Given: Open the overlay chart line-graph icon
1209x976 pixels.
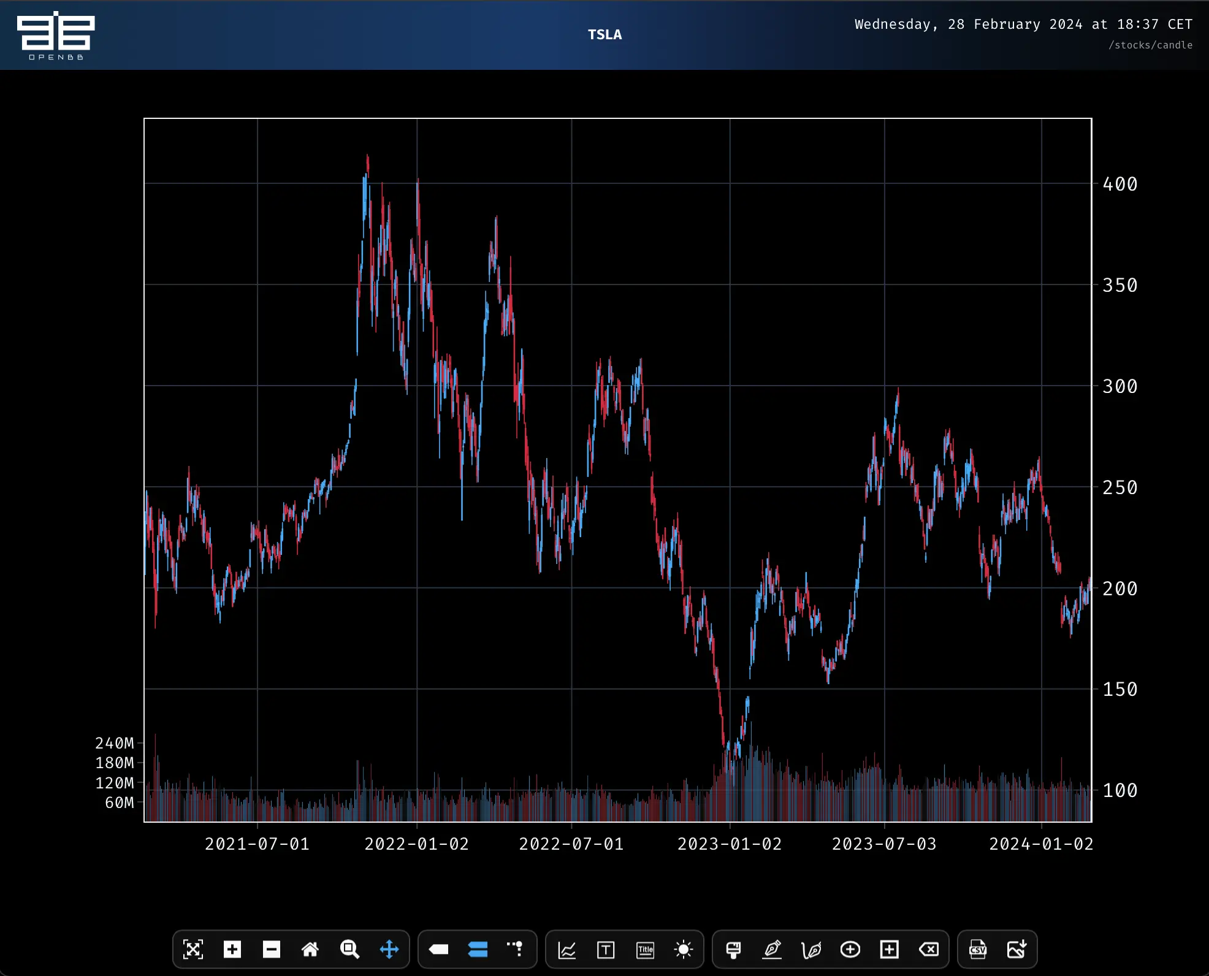Looking at the screenshot, I should click(x=567, y=950).
